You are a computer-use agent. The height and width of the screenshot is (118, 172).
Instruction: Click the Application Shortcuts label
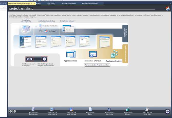(93, 61)
